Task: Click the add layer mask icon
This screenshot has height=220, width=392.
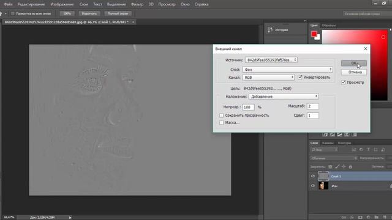Action: (360, 218)
